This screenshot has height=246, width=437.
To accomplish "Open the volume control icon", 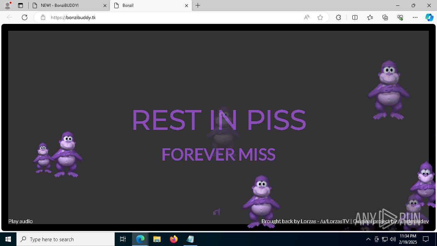I will (x=393, y=239).
